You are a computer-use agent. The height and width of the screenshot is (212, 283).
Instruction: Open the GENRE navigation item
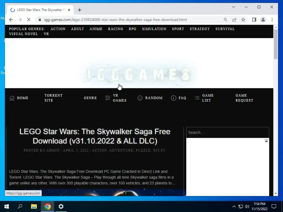click(90, 98)
